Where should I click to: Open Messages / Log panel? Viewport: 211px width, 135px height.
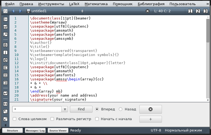(x=35, y=131)
